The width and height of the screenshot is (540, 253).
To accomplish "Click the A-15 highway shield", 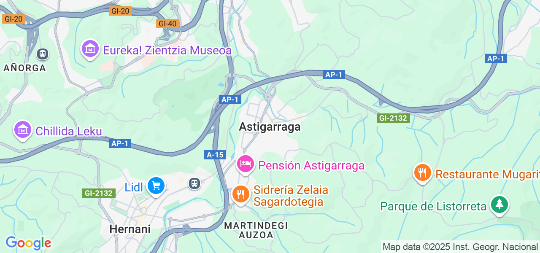I will [x=215, y=155].
